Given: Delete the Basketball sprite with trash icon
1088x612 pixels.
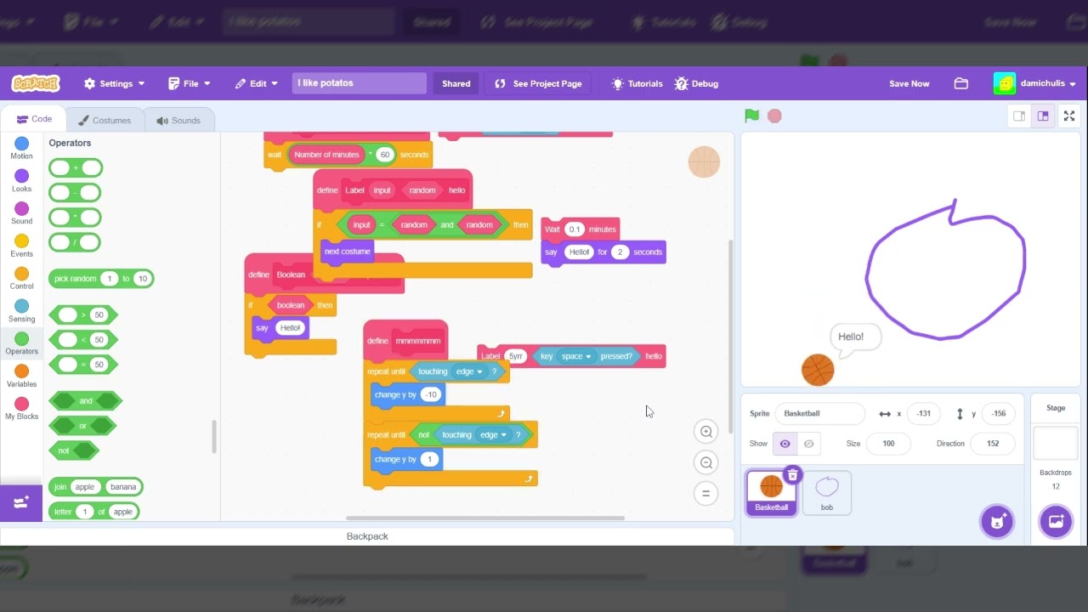Looking at the screenshot, I should coord(792,475).
